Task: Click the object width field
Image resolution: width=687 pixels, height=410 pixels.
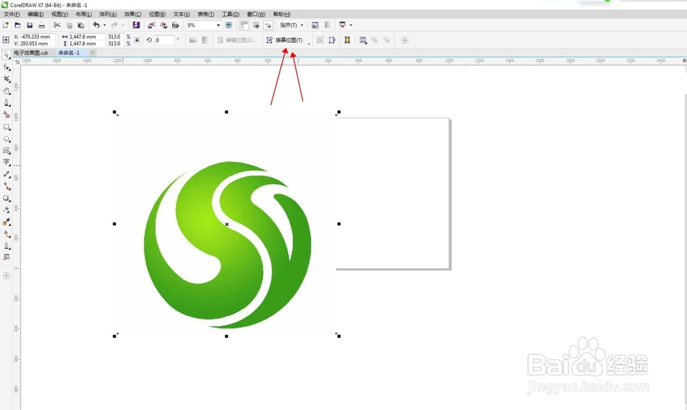Action: point(87,37)
